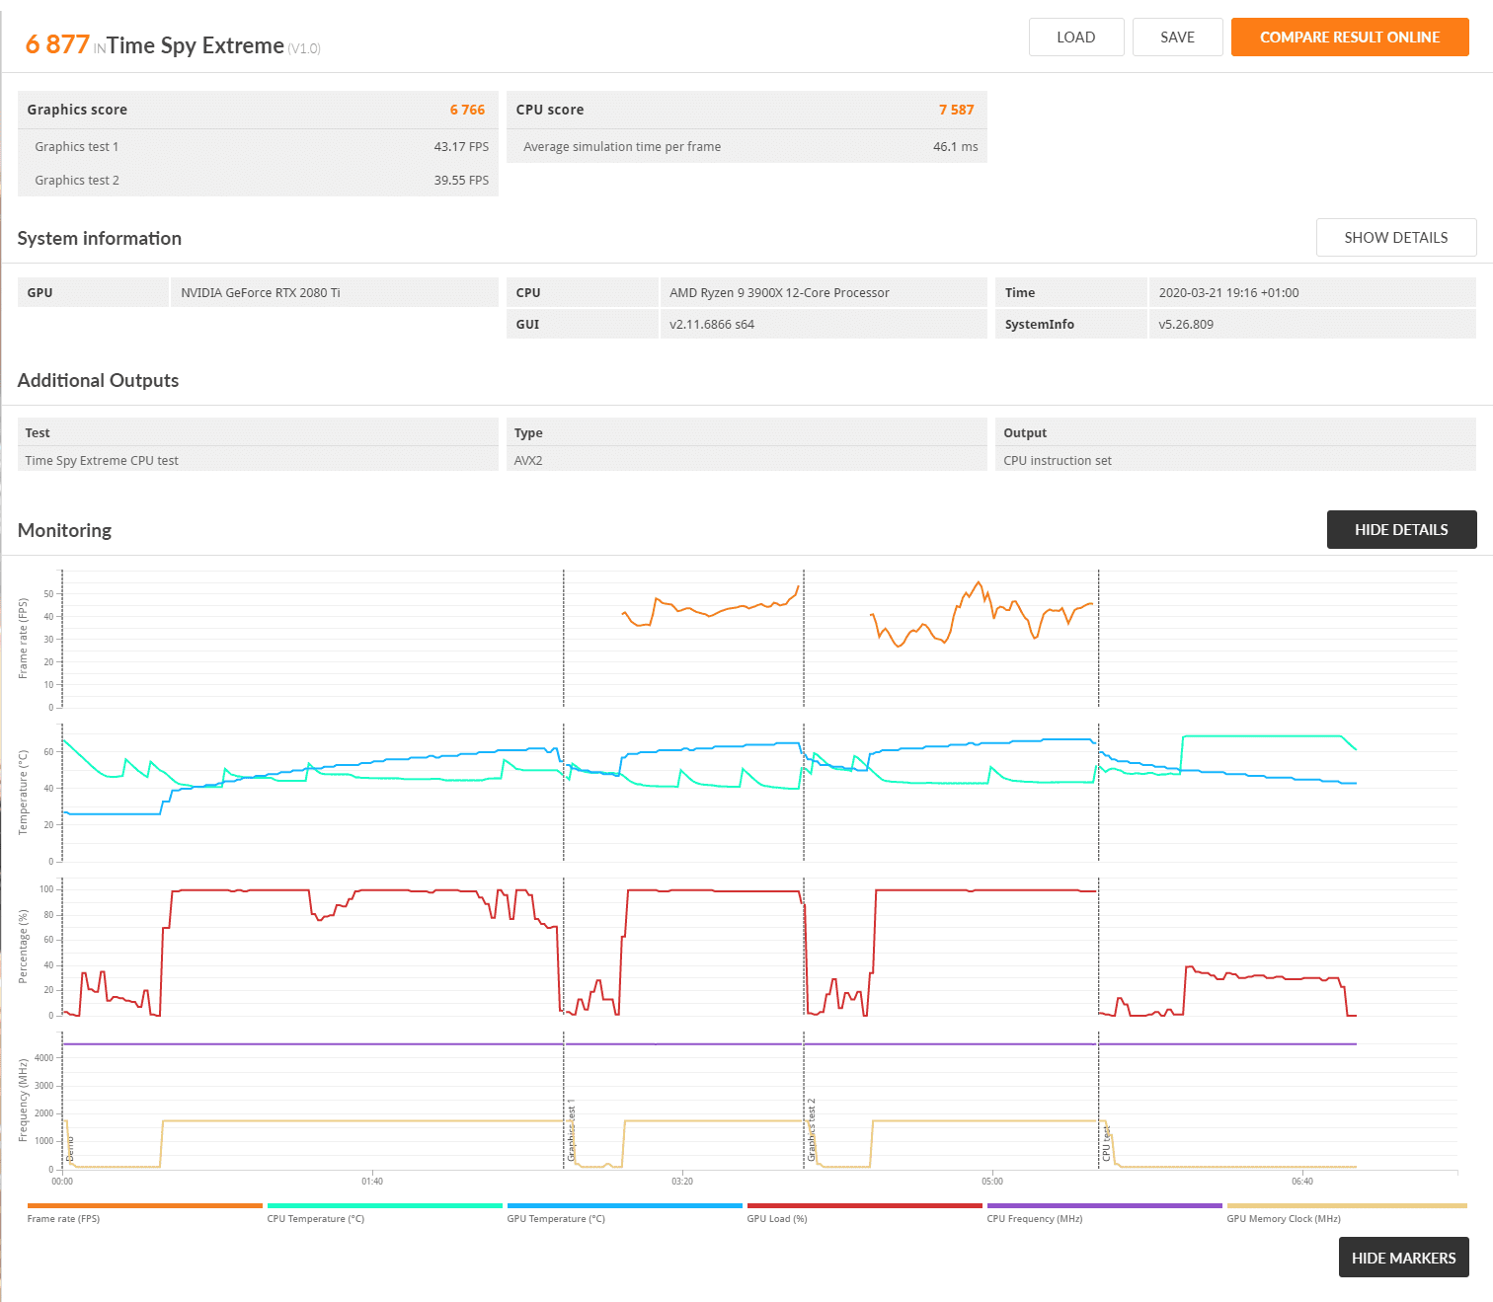
Task: Click the LOAD button
Action: click(1075, 38)
